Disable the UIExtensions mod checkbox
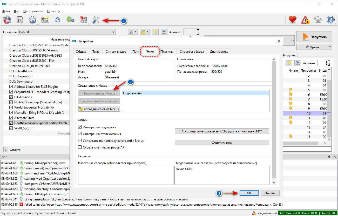Viewport: 338px width, 216px height. (11, 97)
